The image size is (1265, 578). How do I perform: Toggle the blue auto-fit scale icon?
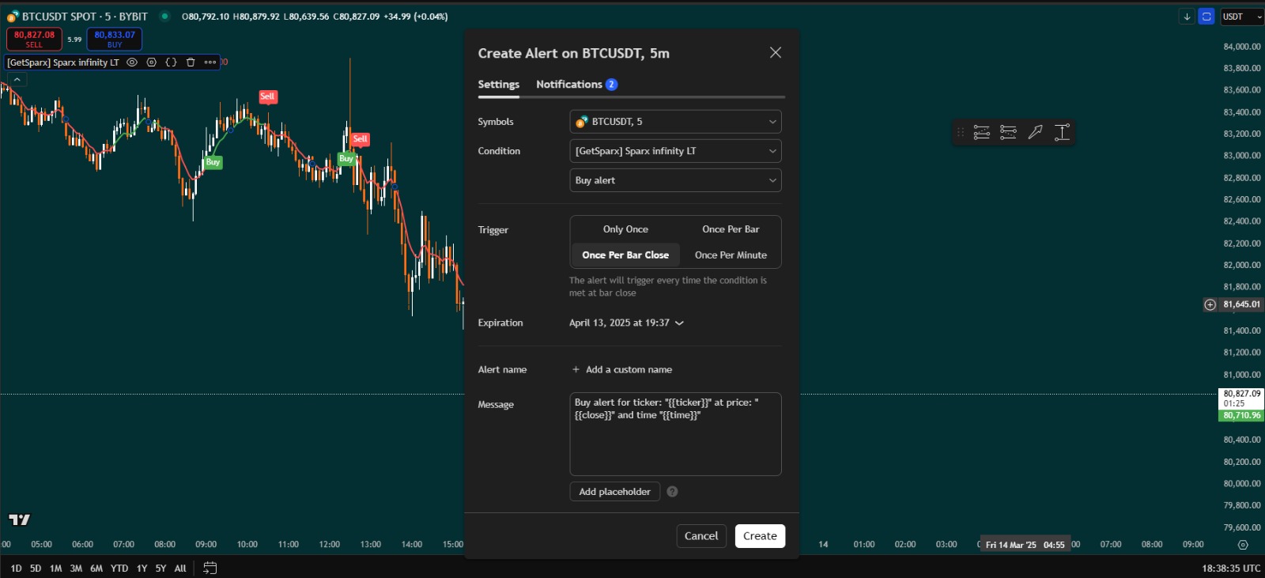click(x=1206, y=17)
